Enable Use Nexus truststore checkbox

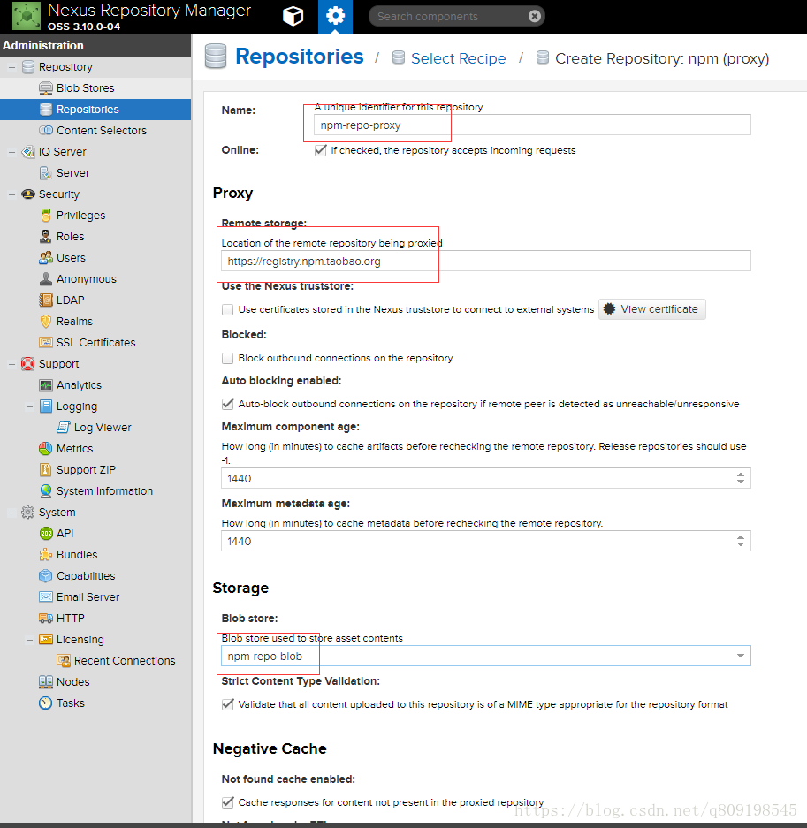click(228, 309)
